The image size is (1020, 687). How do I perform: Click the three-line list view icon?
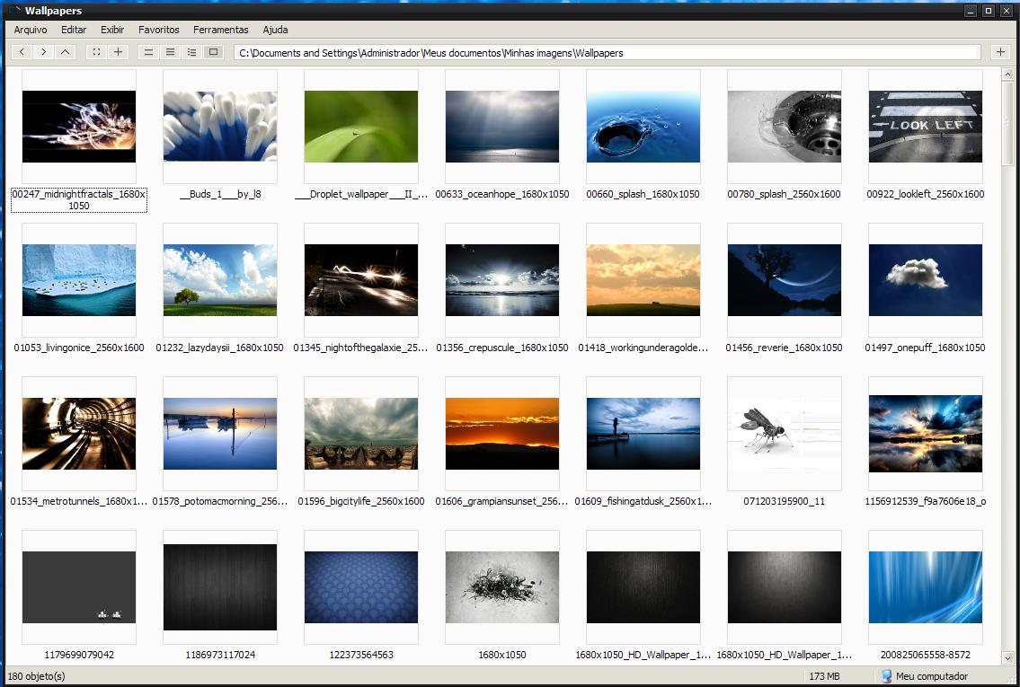click(x=170, y=52)
